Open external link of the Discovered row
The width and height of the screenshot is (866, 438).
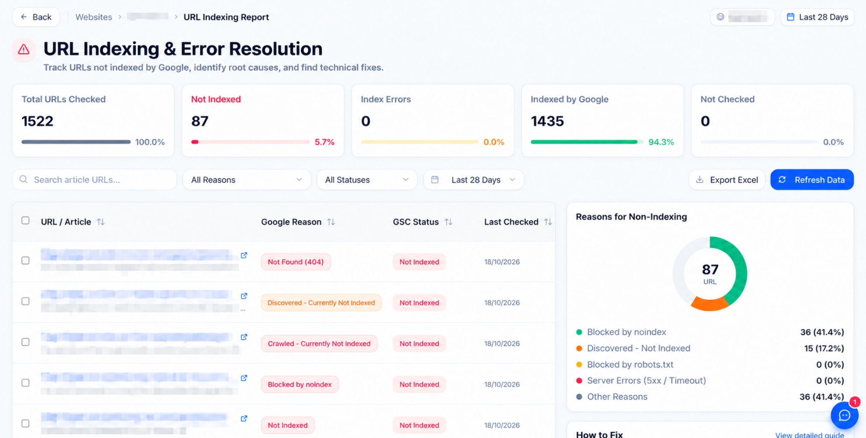click(x=244, y=296)
